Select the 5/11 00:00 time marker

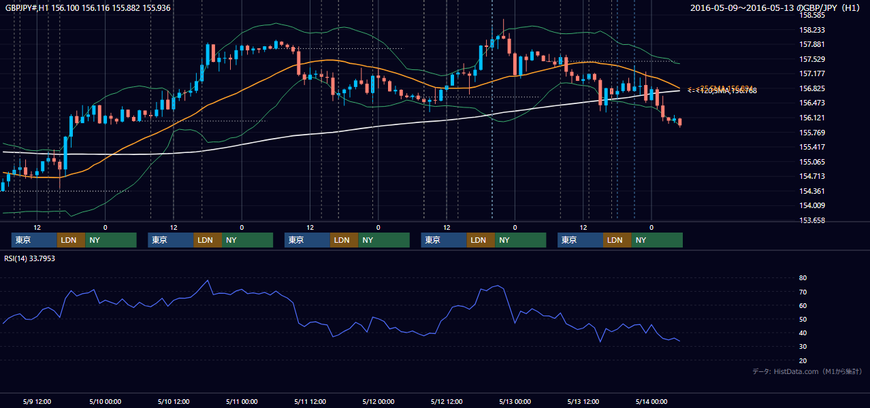(x=242, y=401)
